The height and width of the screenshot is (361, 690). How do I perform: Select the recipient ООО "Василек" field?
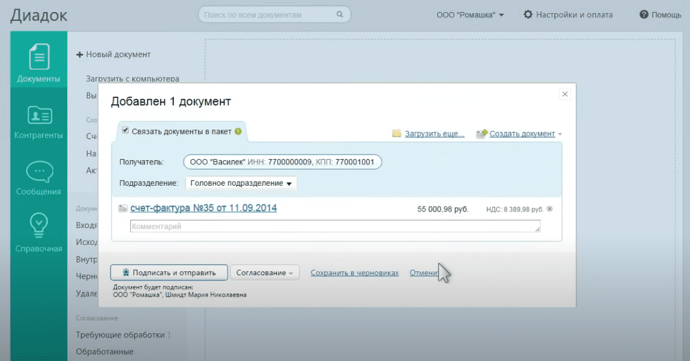pos(282,162)
